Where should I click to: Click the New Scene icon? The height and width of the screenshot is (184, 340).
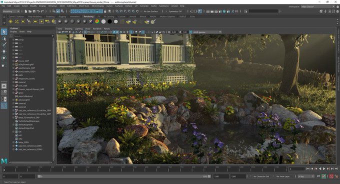click(25, 11)
